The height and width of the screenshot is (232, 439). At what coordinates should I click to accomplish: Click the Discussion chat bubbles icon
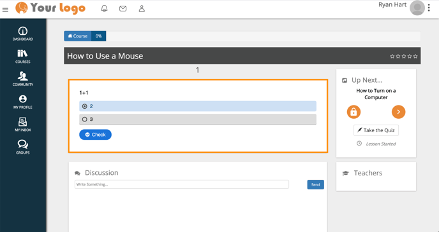(78, 174)
